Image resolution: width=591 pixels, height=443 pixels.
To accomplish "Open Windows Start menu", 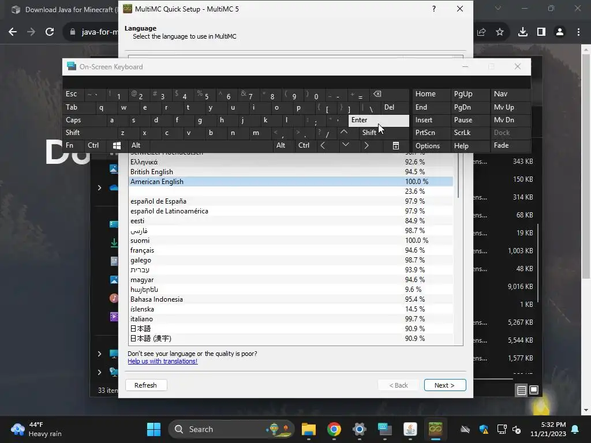I will point(154,429).
